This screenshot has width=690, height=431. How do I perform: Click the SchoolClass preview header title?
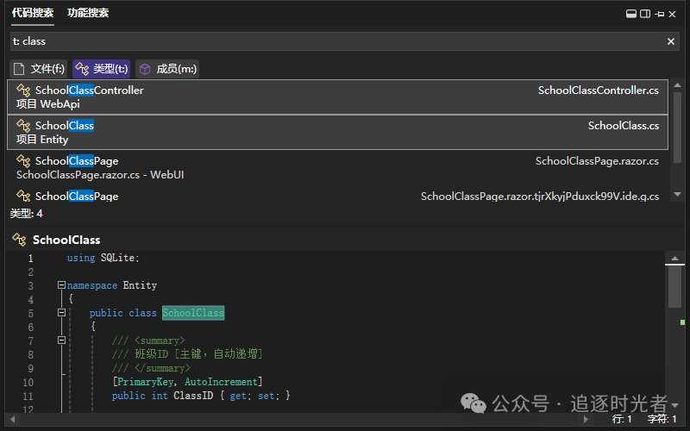[66, 240]
